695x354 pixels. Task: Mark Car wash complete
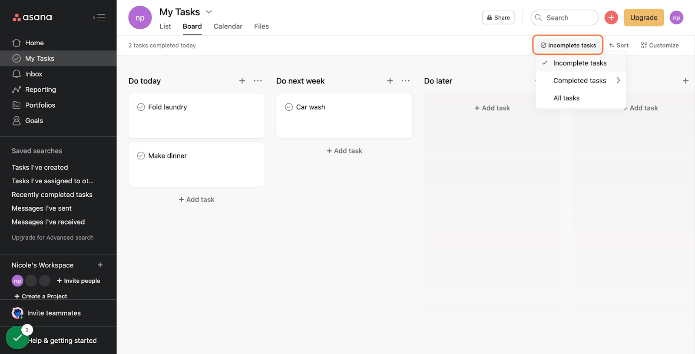[x=289, y=107]
